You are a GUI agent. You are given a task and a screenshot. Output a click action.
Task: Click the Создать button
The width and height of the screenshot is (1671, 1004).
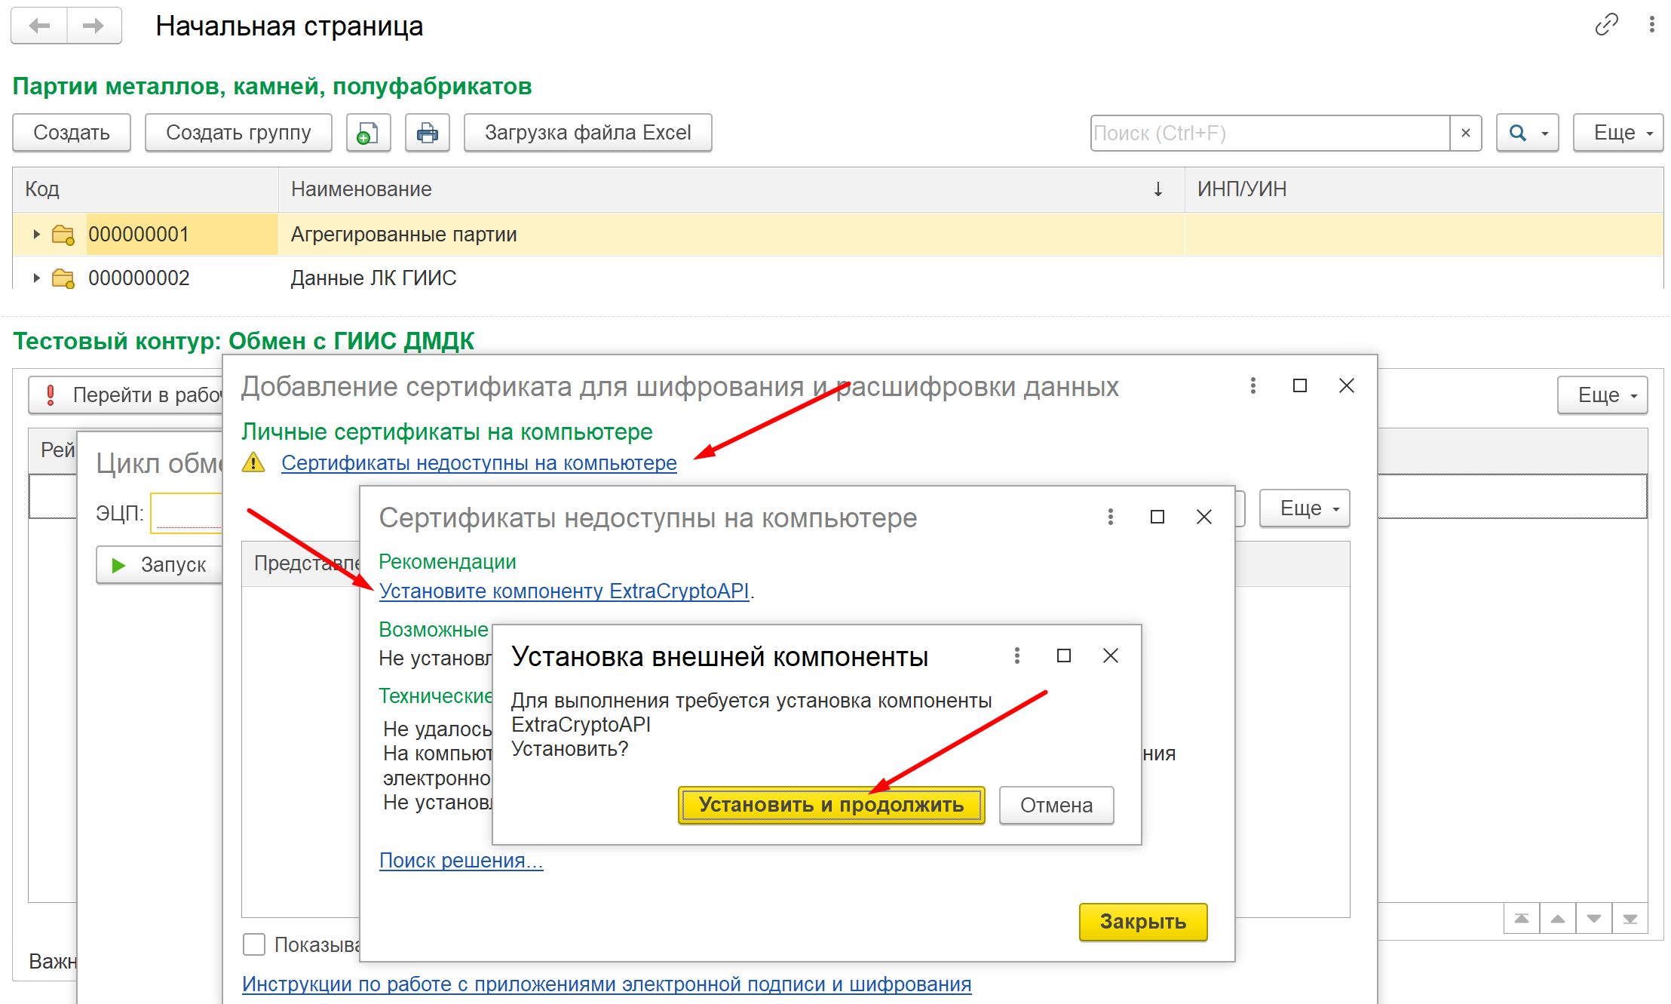(72, 133)
